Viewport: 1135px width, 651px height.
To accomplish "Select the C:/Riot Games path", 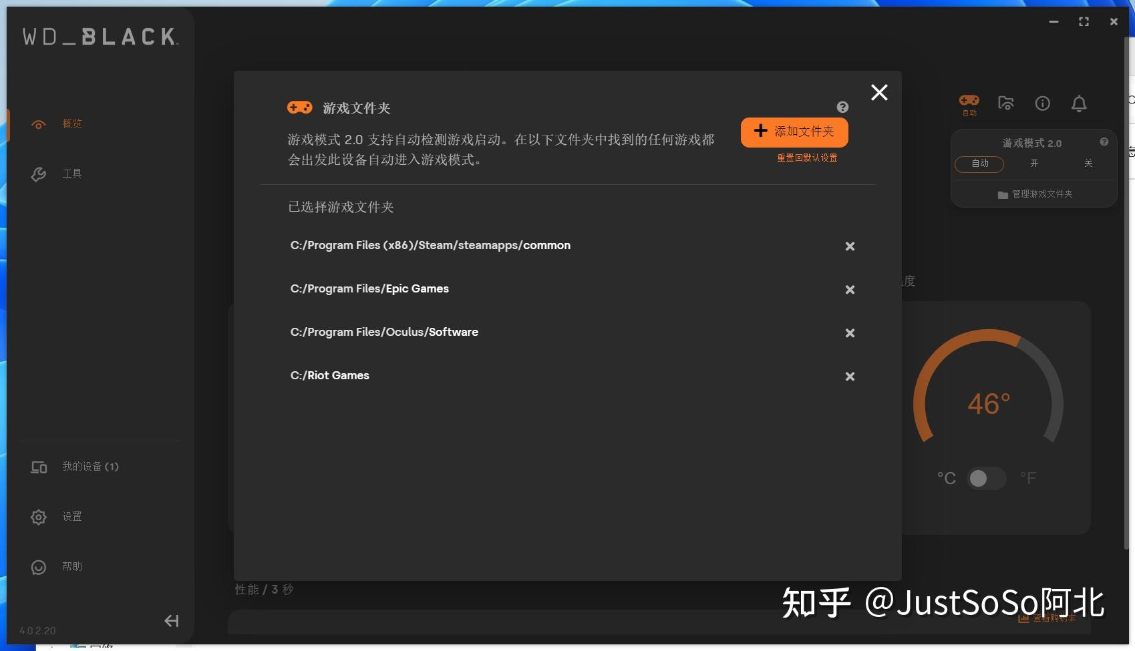I will [x=329, y=376].
